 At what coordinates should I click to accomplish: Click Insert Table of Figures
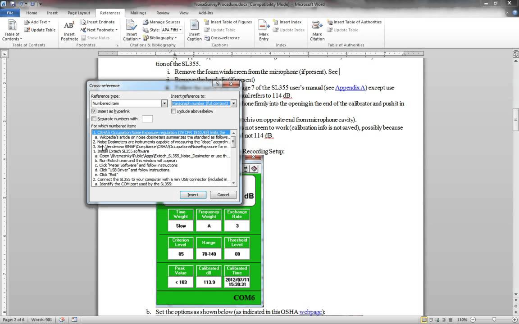[228, 22]
